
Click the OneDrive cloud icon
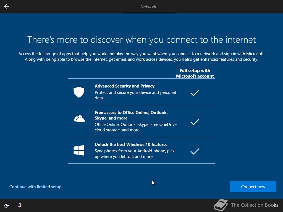coord(79,119)
